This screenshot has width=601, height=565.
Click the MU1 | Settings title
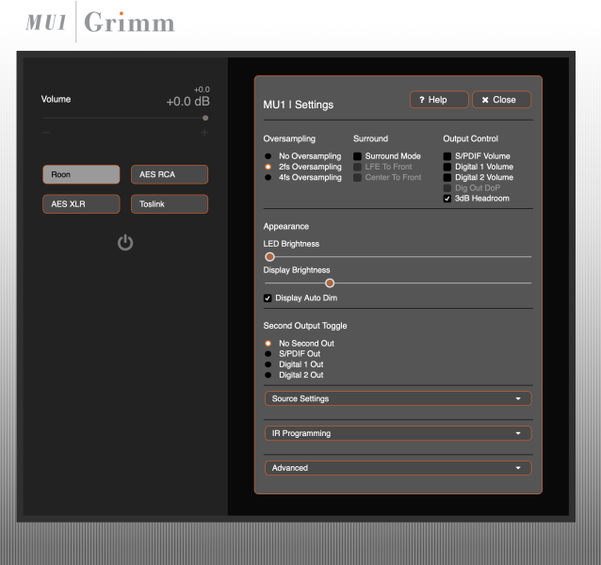tap(299, 105)
